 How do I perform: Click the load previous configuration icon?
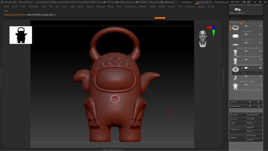tap(244, 2)
